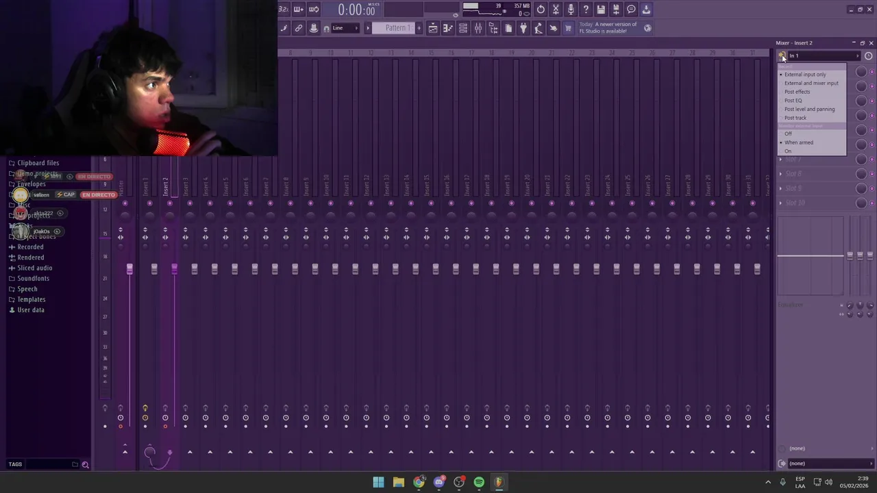
Task: Click the stamp tool icon
Action: [x=314, y=28]
